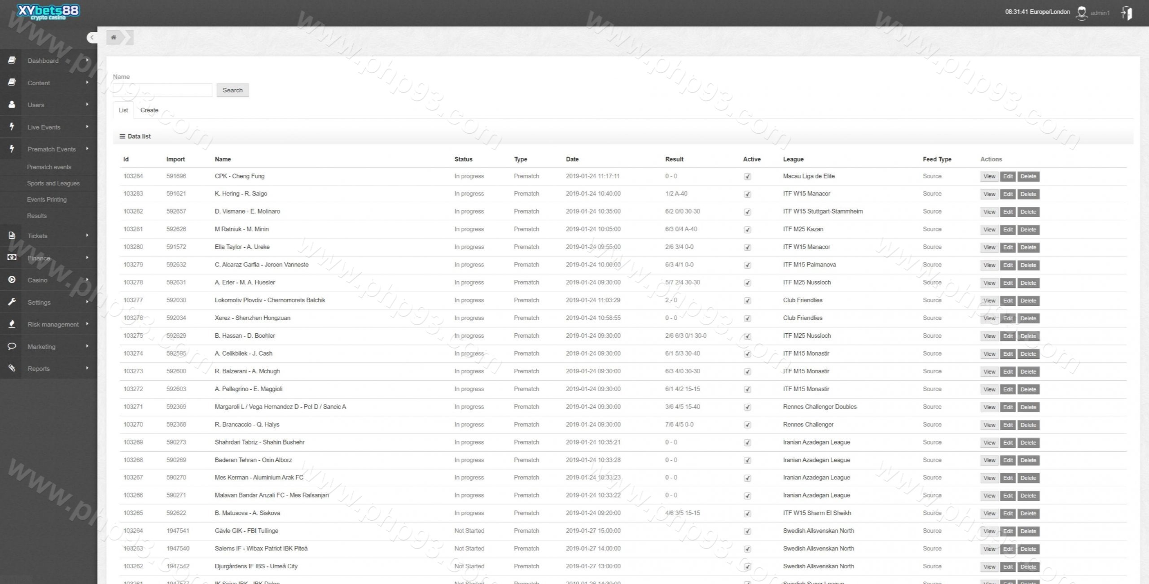The height and width of the screenshot is (584, 1149).
Task: Click the Marketing speech bubble icon
Action: [x=12, y=346]
